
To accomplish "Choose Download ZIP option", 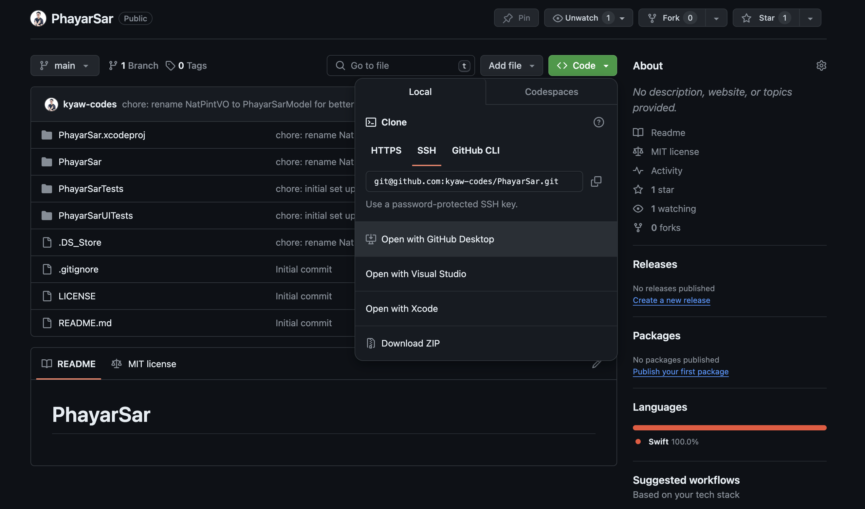I will [410, 343].
